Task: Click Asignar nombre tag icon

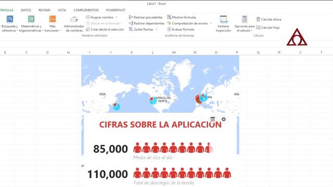Action: tap(88, 17)
